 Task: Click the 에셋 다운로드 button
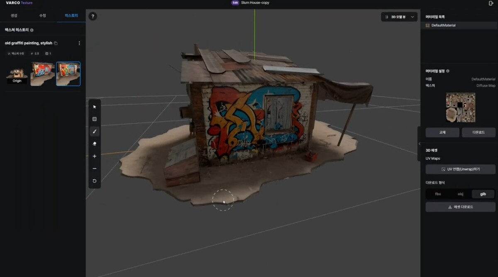click(x=461, y=207)
